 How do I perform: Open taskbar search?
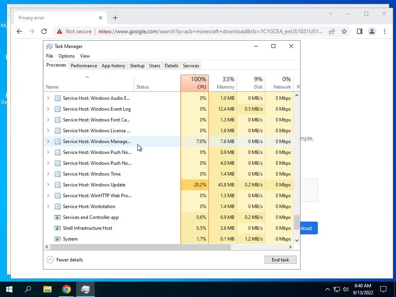28,289
